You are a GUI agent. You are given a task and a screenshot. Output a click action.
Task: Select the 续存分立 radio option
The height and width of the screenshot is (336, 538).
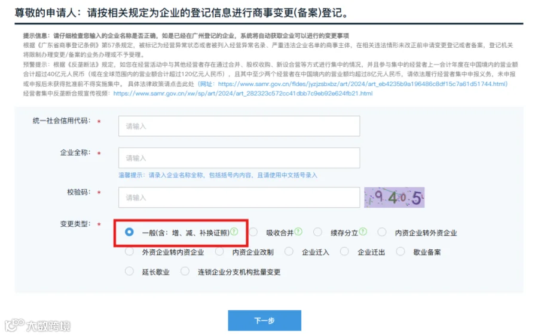tap(318, 232)
